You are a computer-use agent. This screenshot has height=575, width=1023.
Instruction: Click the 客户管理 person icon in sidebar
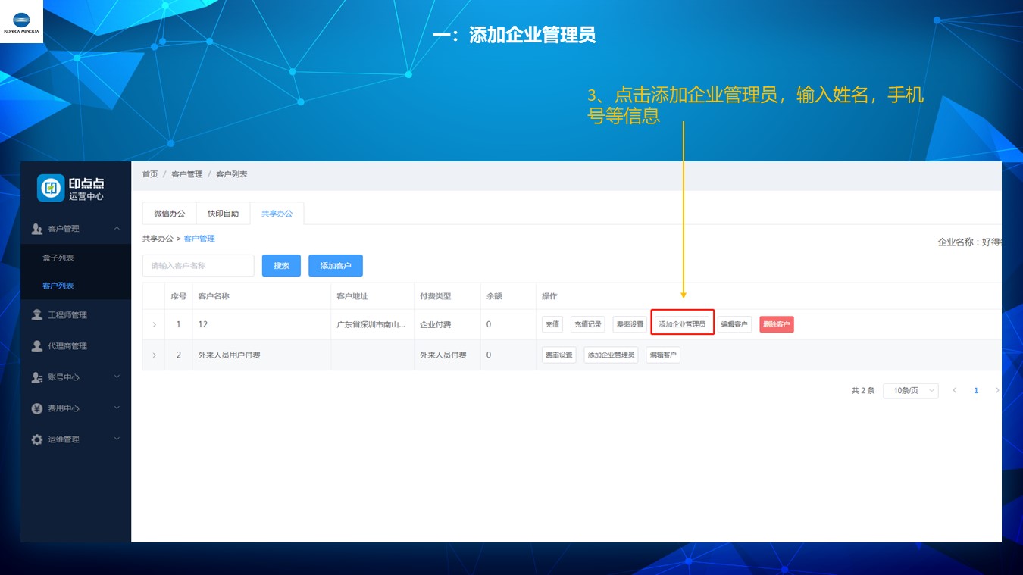(x=36, y=229)
